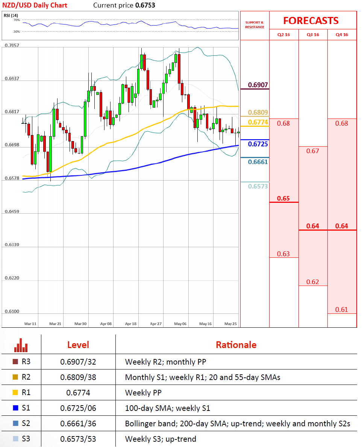This screenshot has height=447, width=362.
Task: Click the 0.6774 resistance level label
Action: (258, 122)
